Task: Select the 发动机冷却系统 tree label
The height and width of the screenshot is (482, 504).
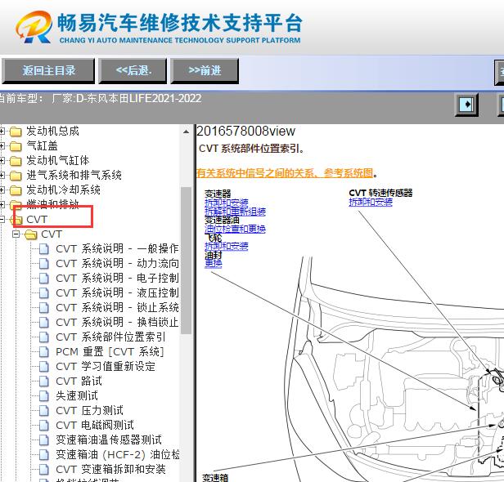Action: tap(63, 190)
